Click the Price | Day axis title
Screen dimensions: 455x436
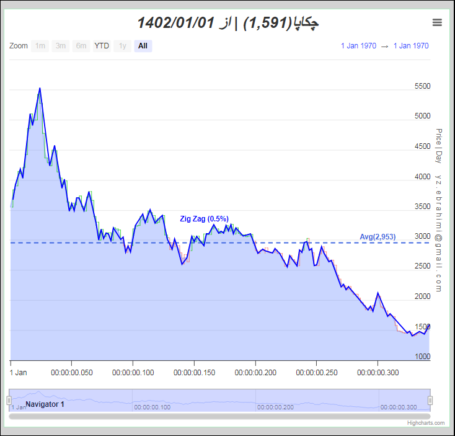click(x=439, y=146)
